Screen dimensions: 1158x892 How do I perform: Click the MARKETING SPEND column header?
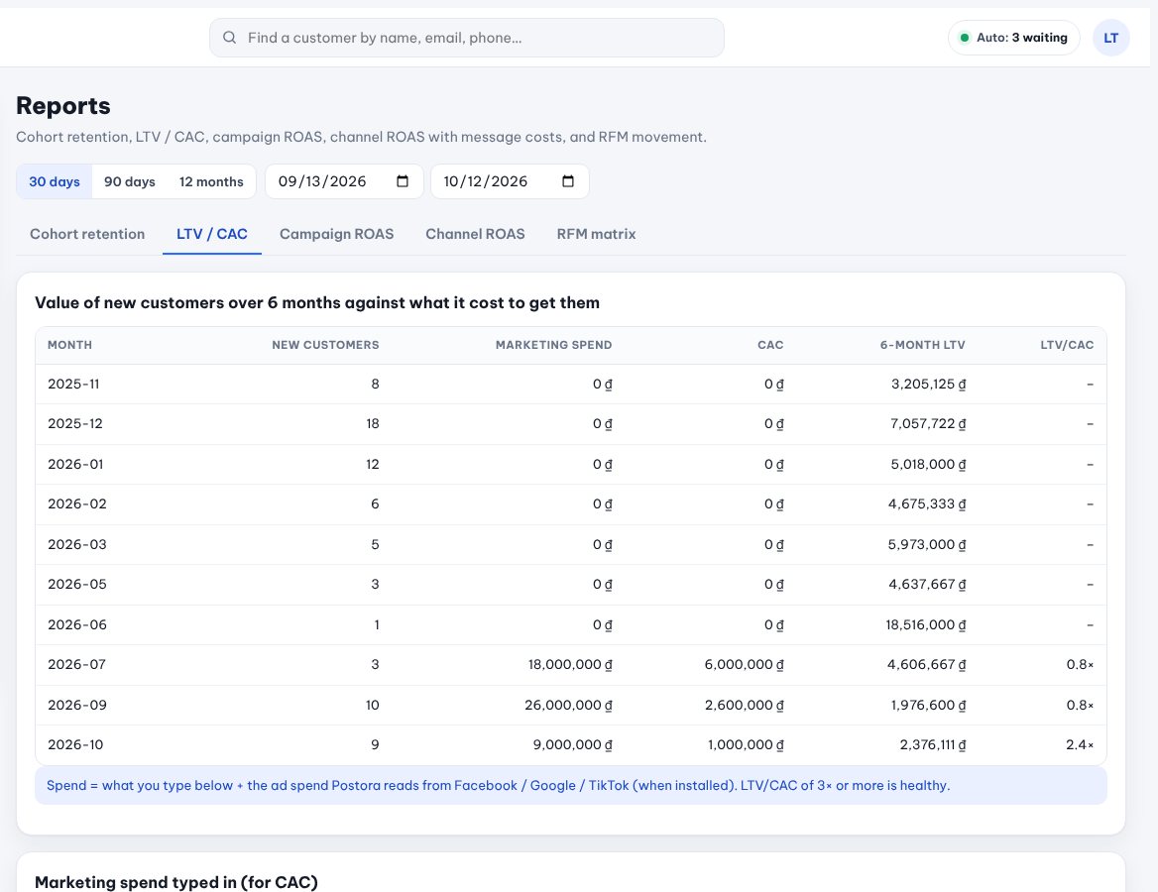point(554,345)
